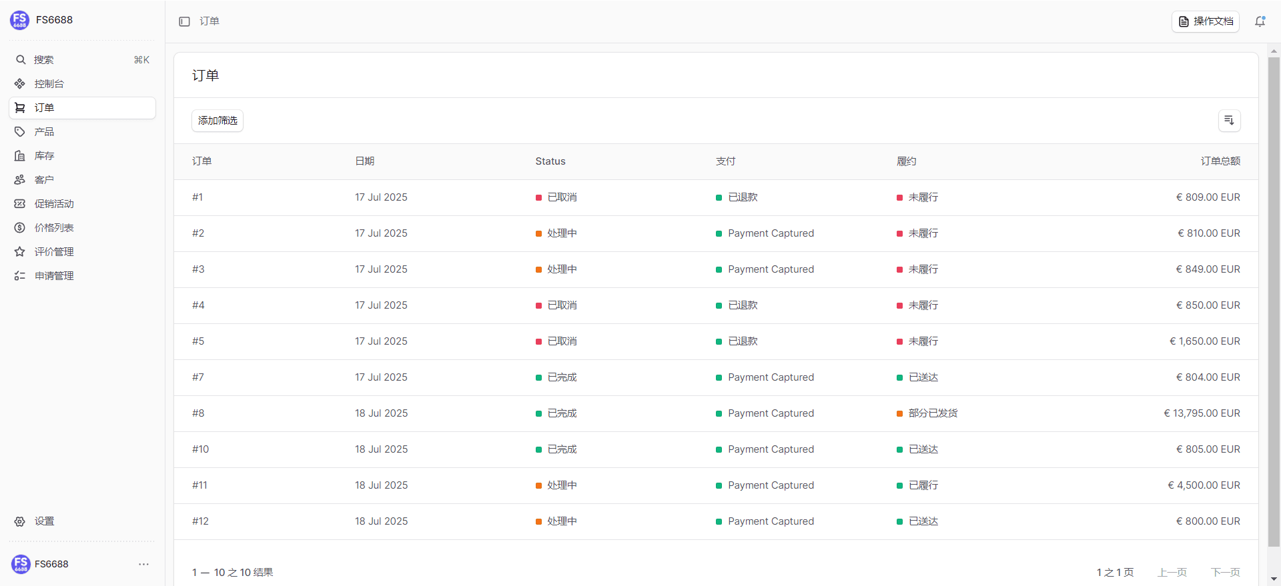The width and height of the screenshot is (1281, 586).
Task: Click the 下一页 next page button
Action: tap(1225, 572)
